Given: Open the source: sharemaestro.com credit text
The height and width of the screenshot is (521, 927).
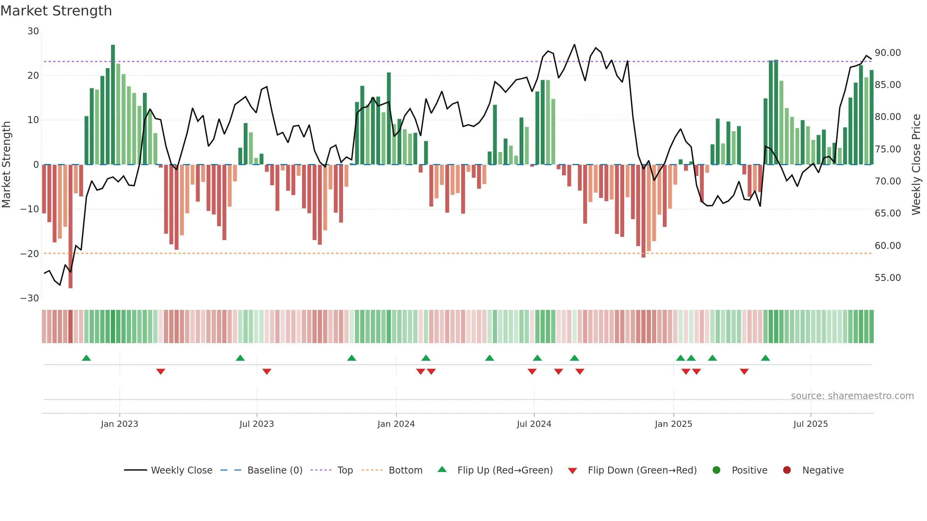Looking at the screenshot, I should [852, 396].
